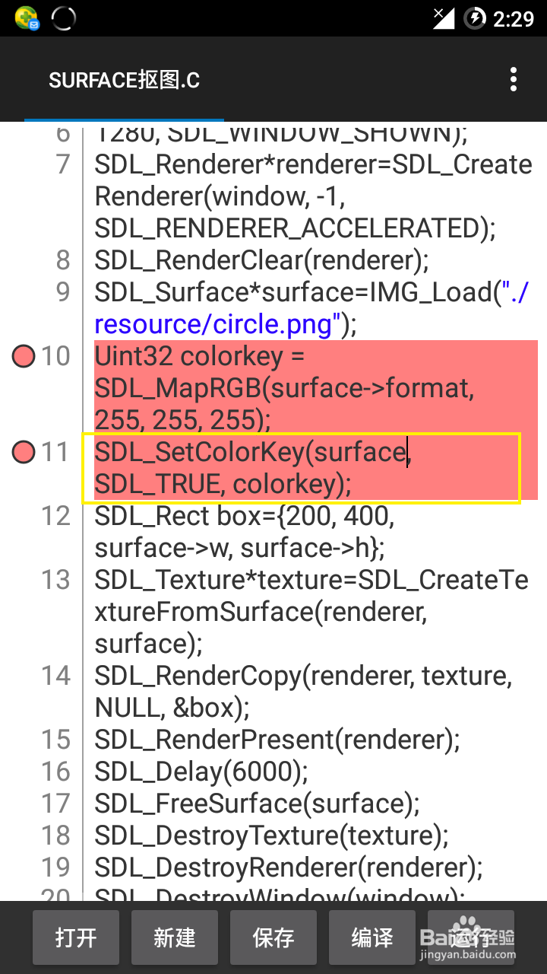Place cursor in SDL_Delay(6000) line

[x=201, y=772]
